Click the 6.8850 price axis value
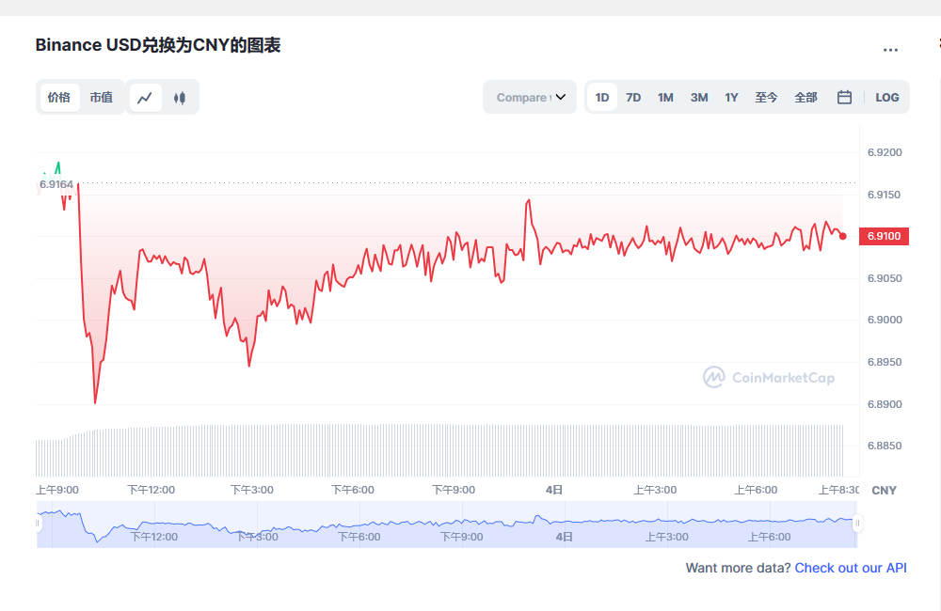 [885, 446]
